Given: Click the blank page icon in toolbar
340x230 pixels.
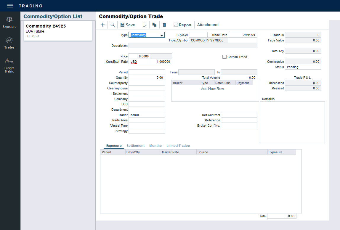Looking at the screenshot, I should (x=145, y=25).
